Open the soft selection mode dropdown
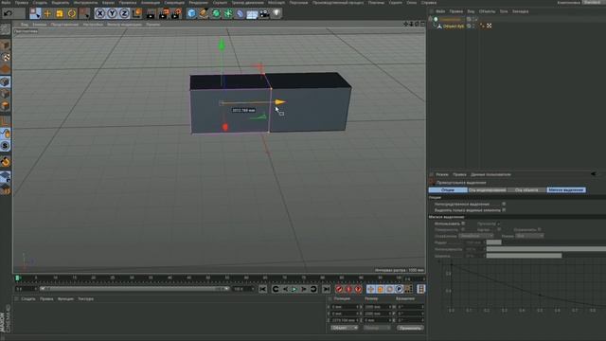Screen dimensions: 606x341 (x=529, y=236)
